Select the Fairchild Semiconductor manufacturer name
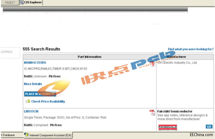Viewport: 215px width, 139px height. (175, 111)
